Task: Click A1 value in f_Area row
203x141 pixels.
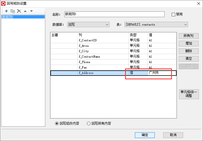Action: [x=162, y=46]
